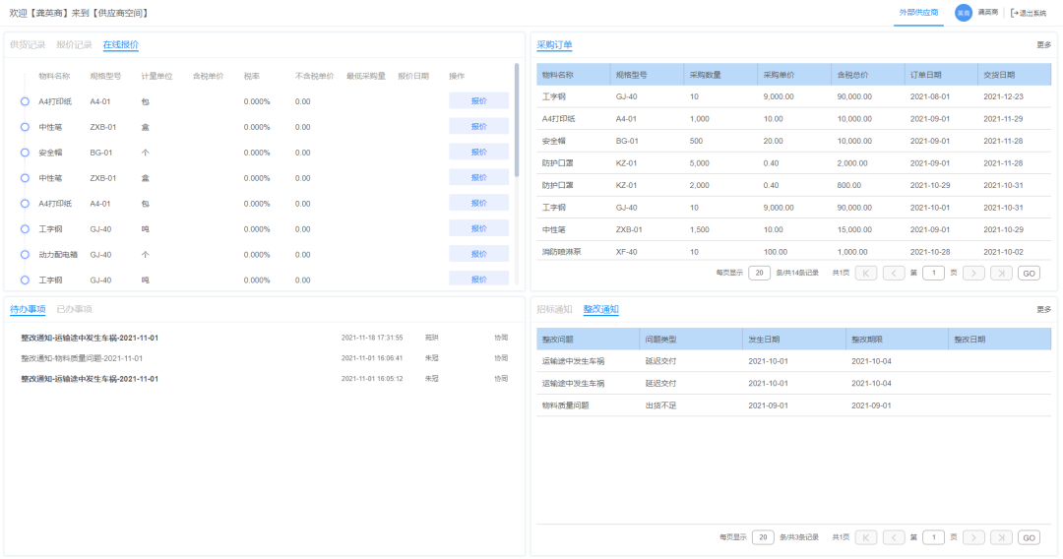
Task: Click page size field in 整改通知 pager
Action: (x=763, y=537)
